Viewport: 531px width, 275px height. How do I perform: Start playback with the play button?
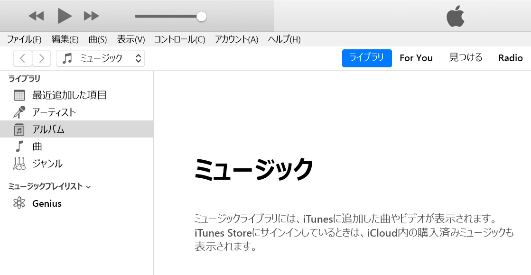coord(65,16)
